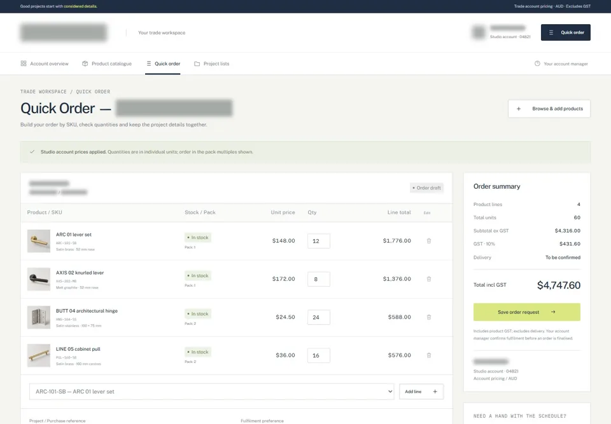The height and width of the screenshot is (424, 611).
Task: Edit quantity for BUTT 04 architectural hinge
Action: pos(318,317)
